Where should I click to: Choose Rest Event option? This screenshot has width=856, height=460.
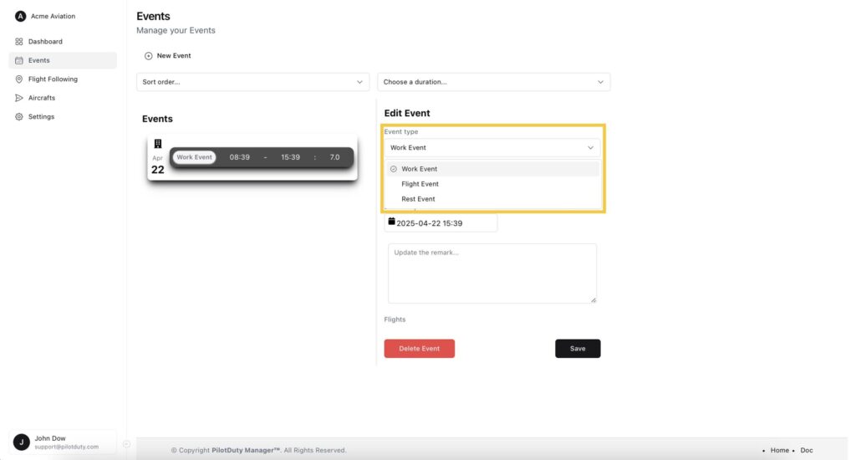492,199
